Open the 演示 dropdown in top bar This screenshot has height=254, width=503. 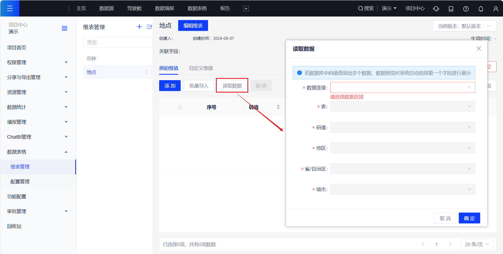click(389, 8)
